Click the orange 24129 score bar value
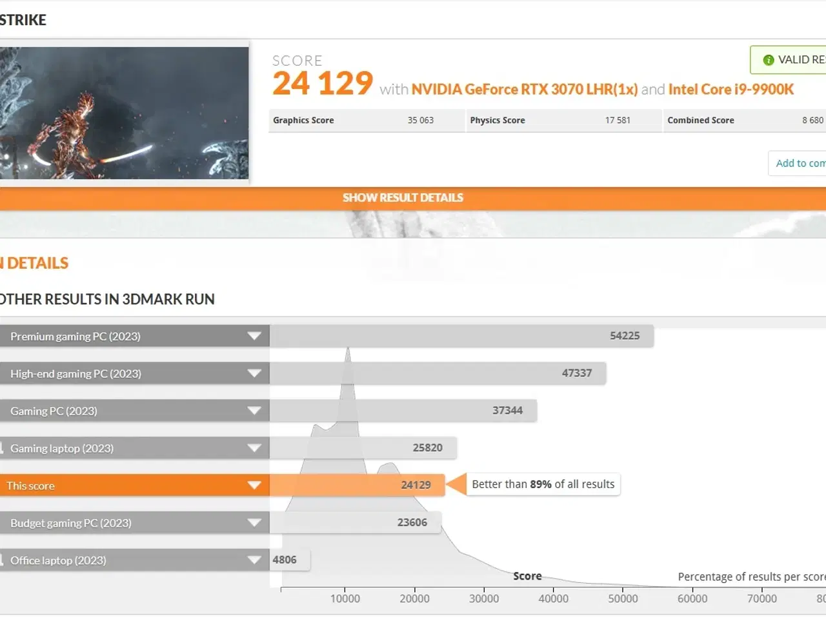Image resolution: width=826 pixels, height=619 pixels. (x=416, y=485)
